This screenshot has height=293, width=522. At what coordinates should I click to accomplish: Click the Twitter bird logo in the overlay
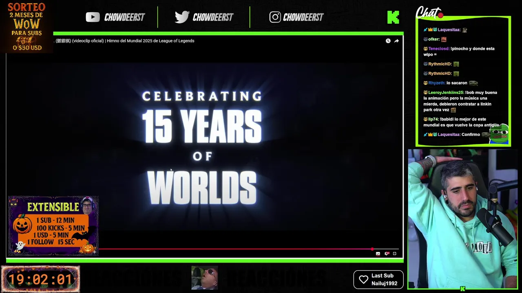(x=182, y=17)
